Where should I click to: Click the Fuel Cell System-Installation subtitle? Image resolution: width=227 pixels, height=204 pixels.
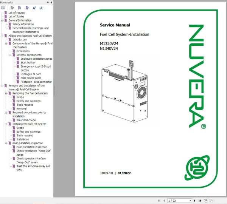point(124,34)
